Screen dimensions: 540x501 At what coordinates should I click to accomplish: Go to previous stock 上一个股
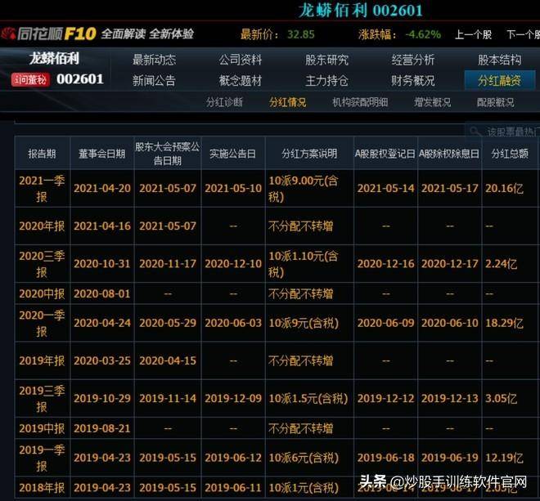pos(473,34)
